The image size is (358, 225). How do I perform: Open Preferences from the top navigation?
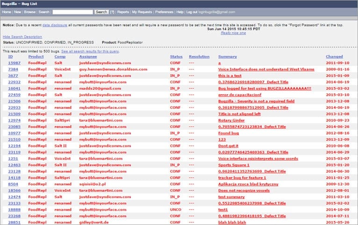coord(164,12)
